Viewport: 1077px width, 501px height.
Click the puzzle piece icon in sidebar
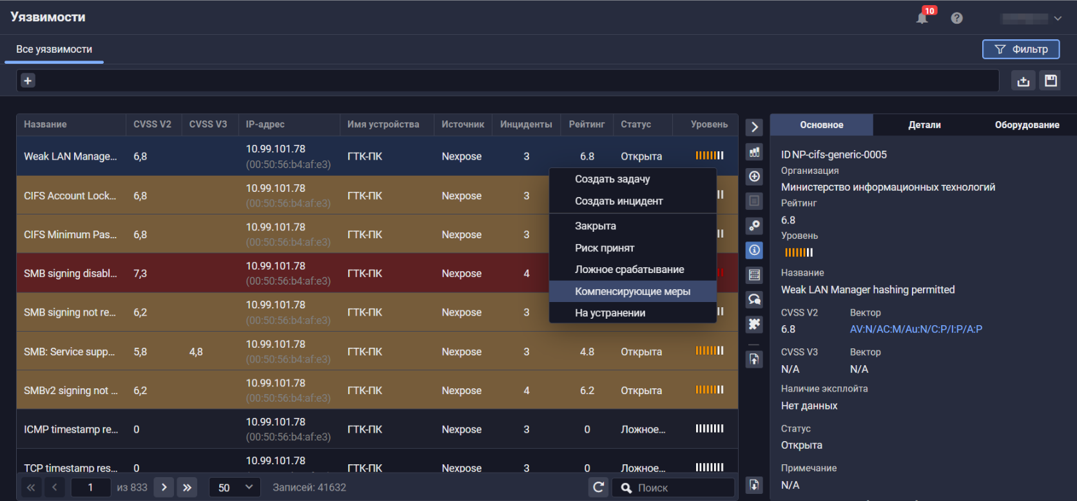coord(754,324)
